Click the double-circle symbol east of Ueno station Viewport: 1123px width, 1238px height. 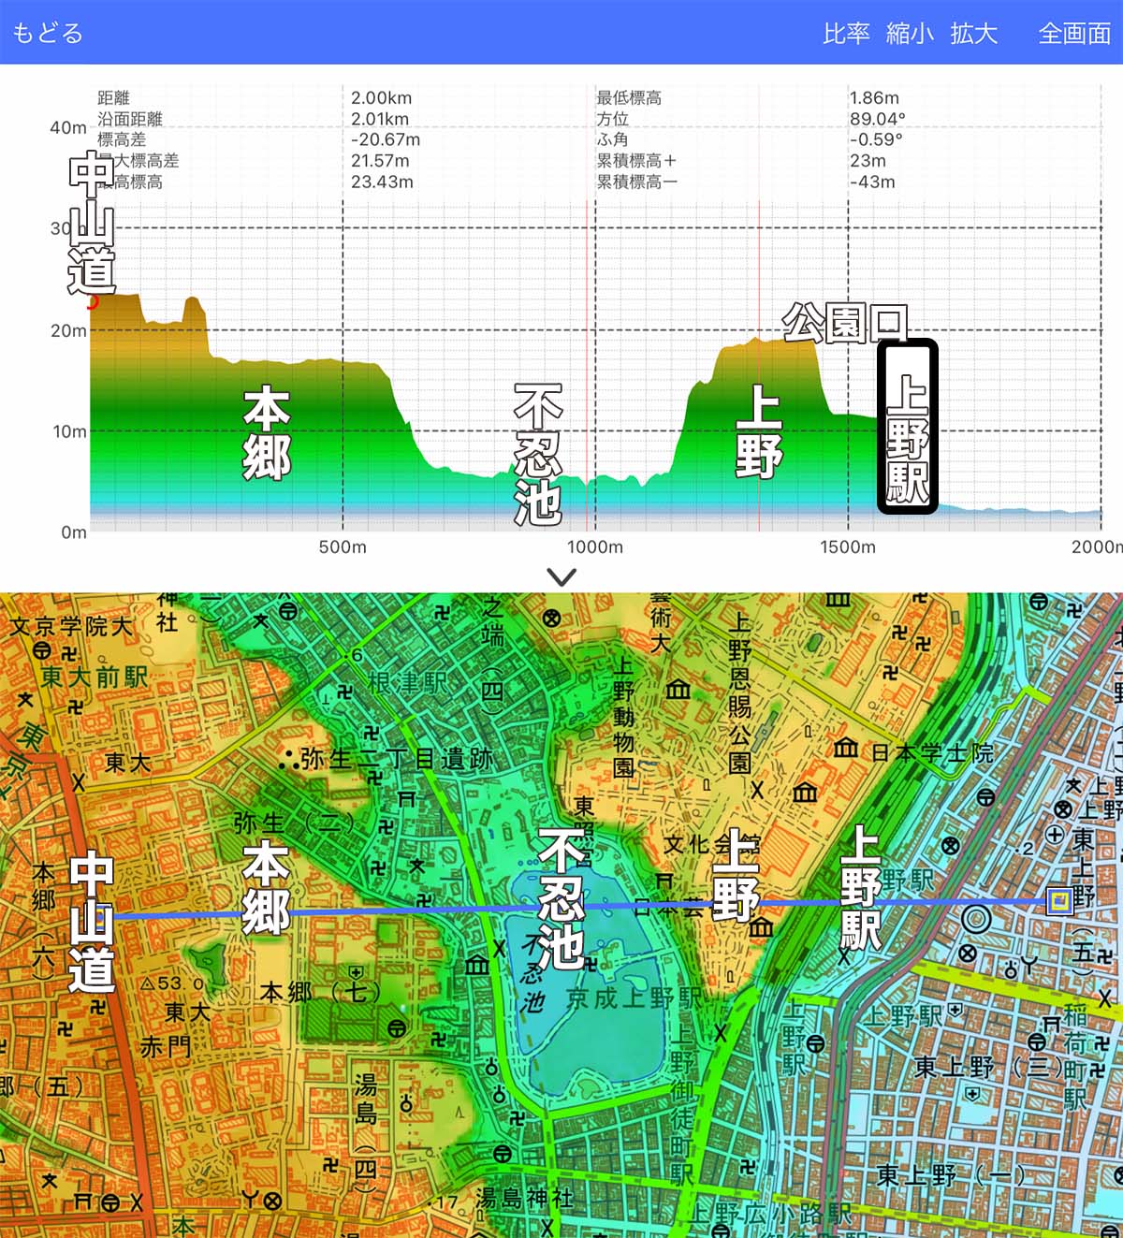point(976,919)
